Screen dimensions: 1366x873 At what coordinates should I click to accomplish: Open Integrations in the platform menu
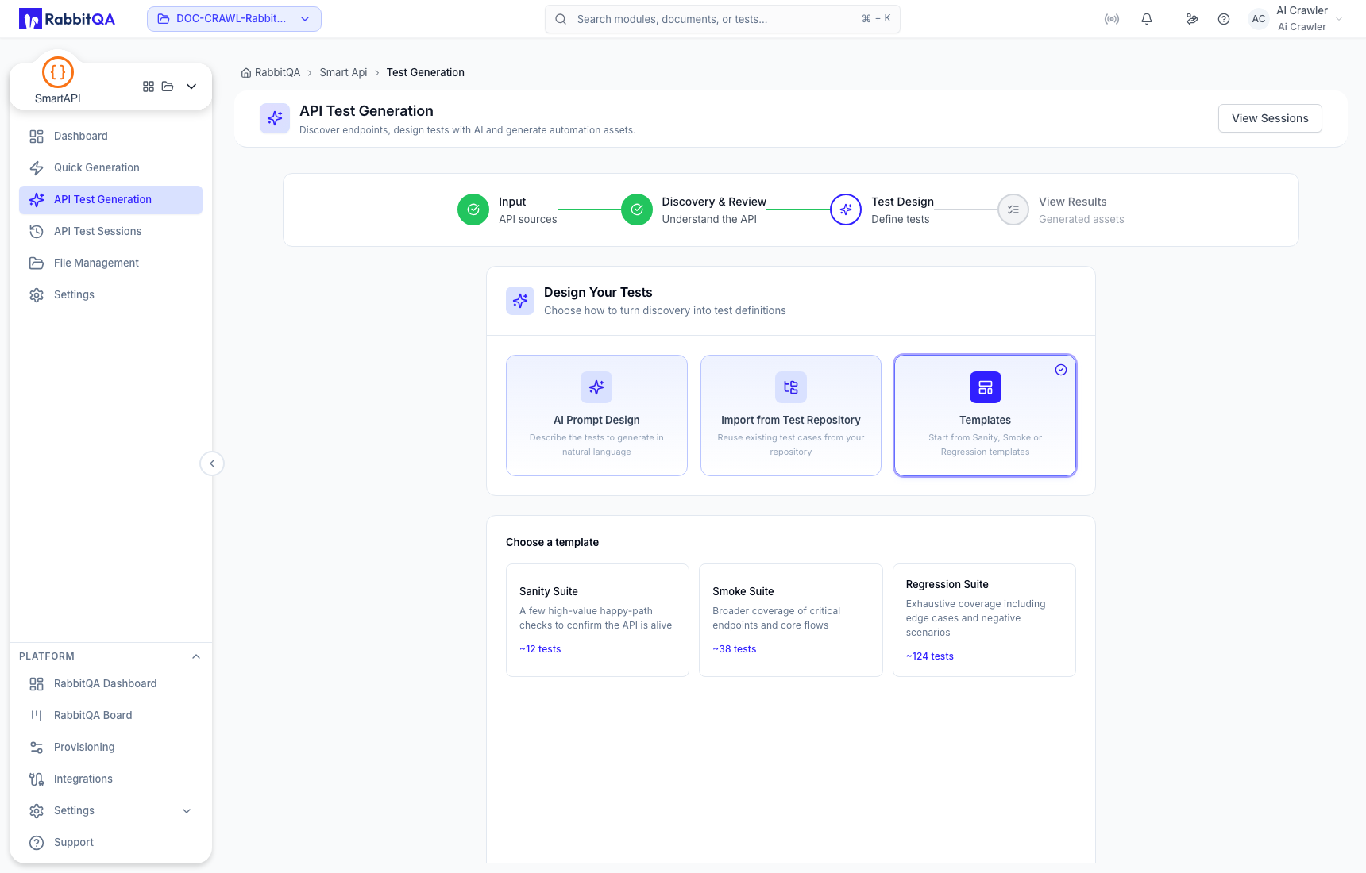tap(110, 779)
